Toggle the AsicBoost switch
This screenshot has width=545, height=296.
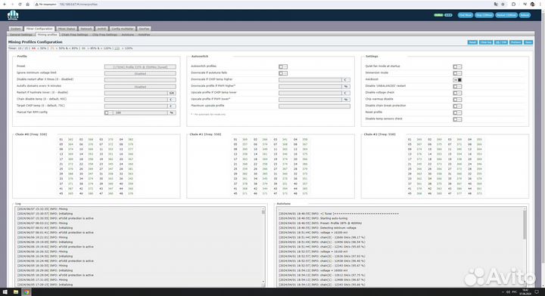pyautogui.click(x=457, y=80)
